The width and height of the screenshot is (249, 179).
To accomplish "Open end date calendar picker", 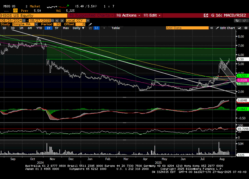I will pyautogui.click(x=52, y=21).
